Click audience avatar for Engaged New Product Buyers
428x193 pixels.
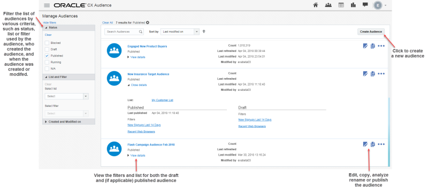point(114,51)
